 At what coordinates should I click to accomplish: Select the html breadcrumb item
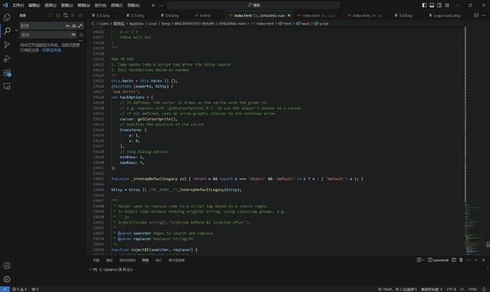click(287, 24)
